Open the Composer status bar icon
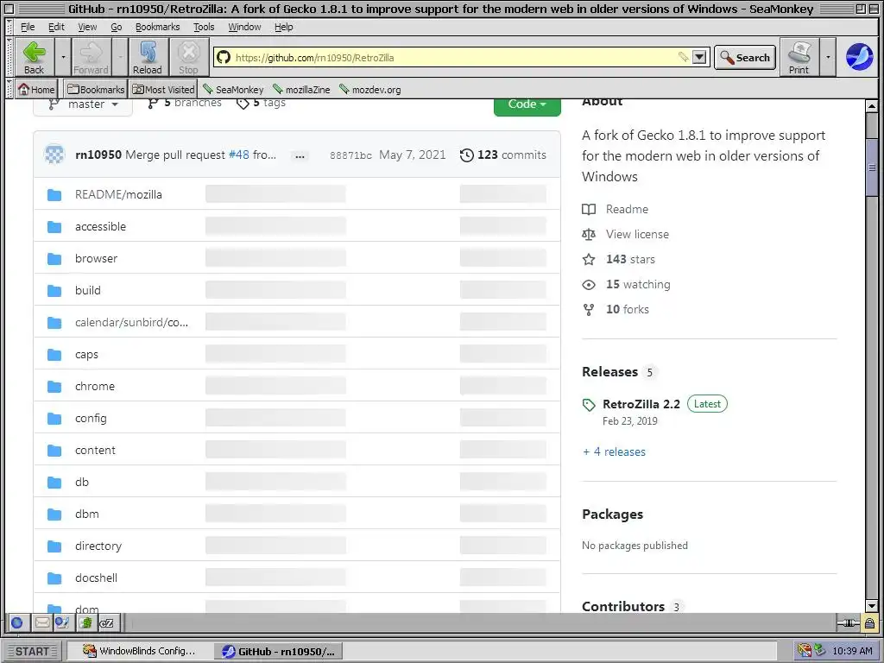The width and height of the screenshot is (884, 663). tap(61, 622)
